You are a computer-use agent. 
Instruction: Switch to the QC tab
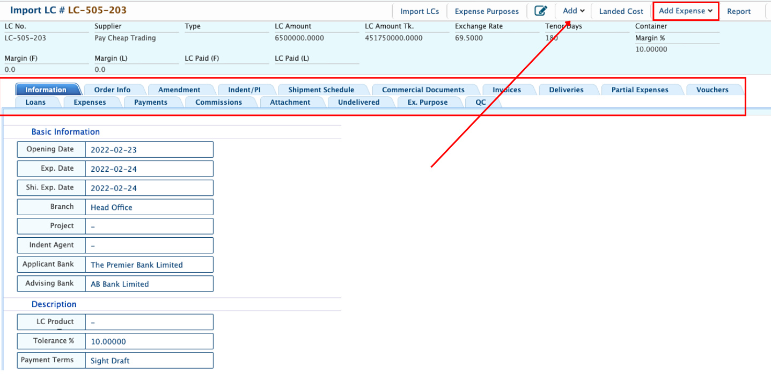481,102
